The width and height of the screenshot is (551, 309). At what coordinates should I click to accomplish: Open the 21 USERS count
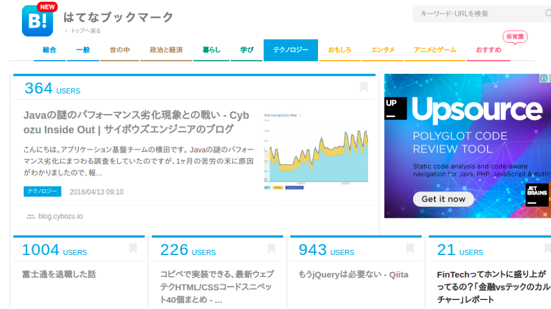pos(460,250)
